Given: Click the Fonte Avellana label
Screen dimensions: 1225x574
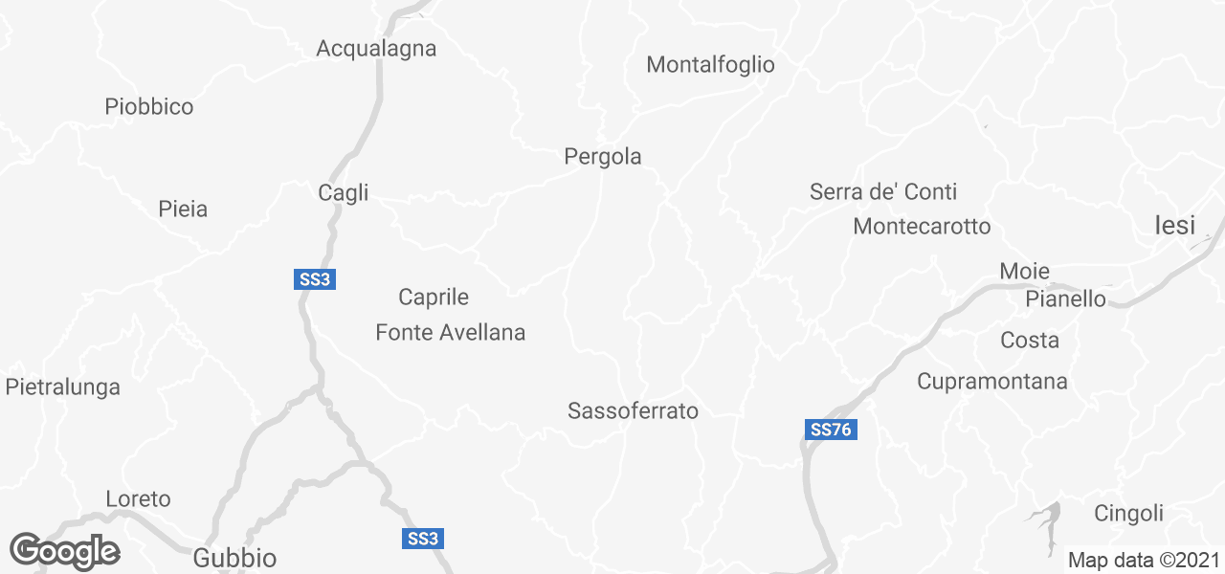Looking at the screenshot, I should point(451,332).
